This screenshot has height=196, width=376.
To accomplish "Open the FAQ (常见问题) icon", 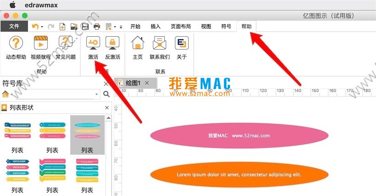I will coord(66,43).
